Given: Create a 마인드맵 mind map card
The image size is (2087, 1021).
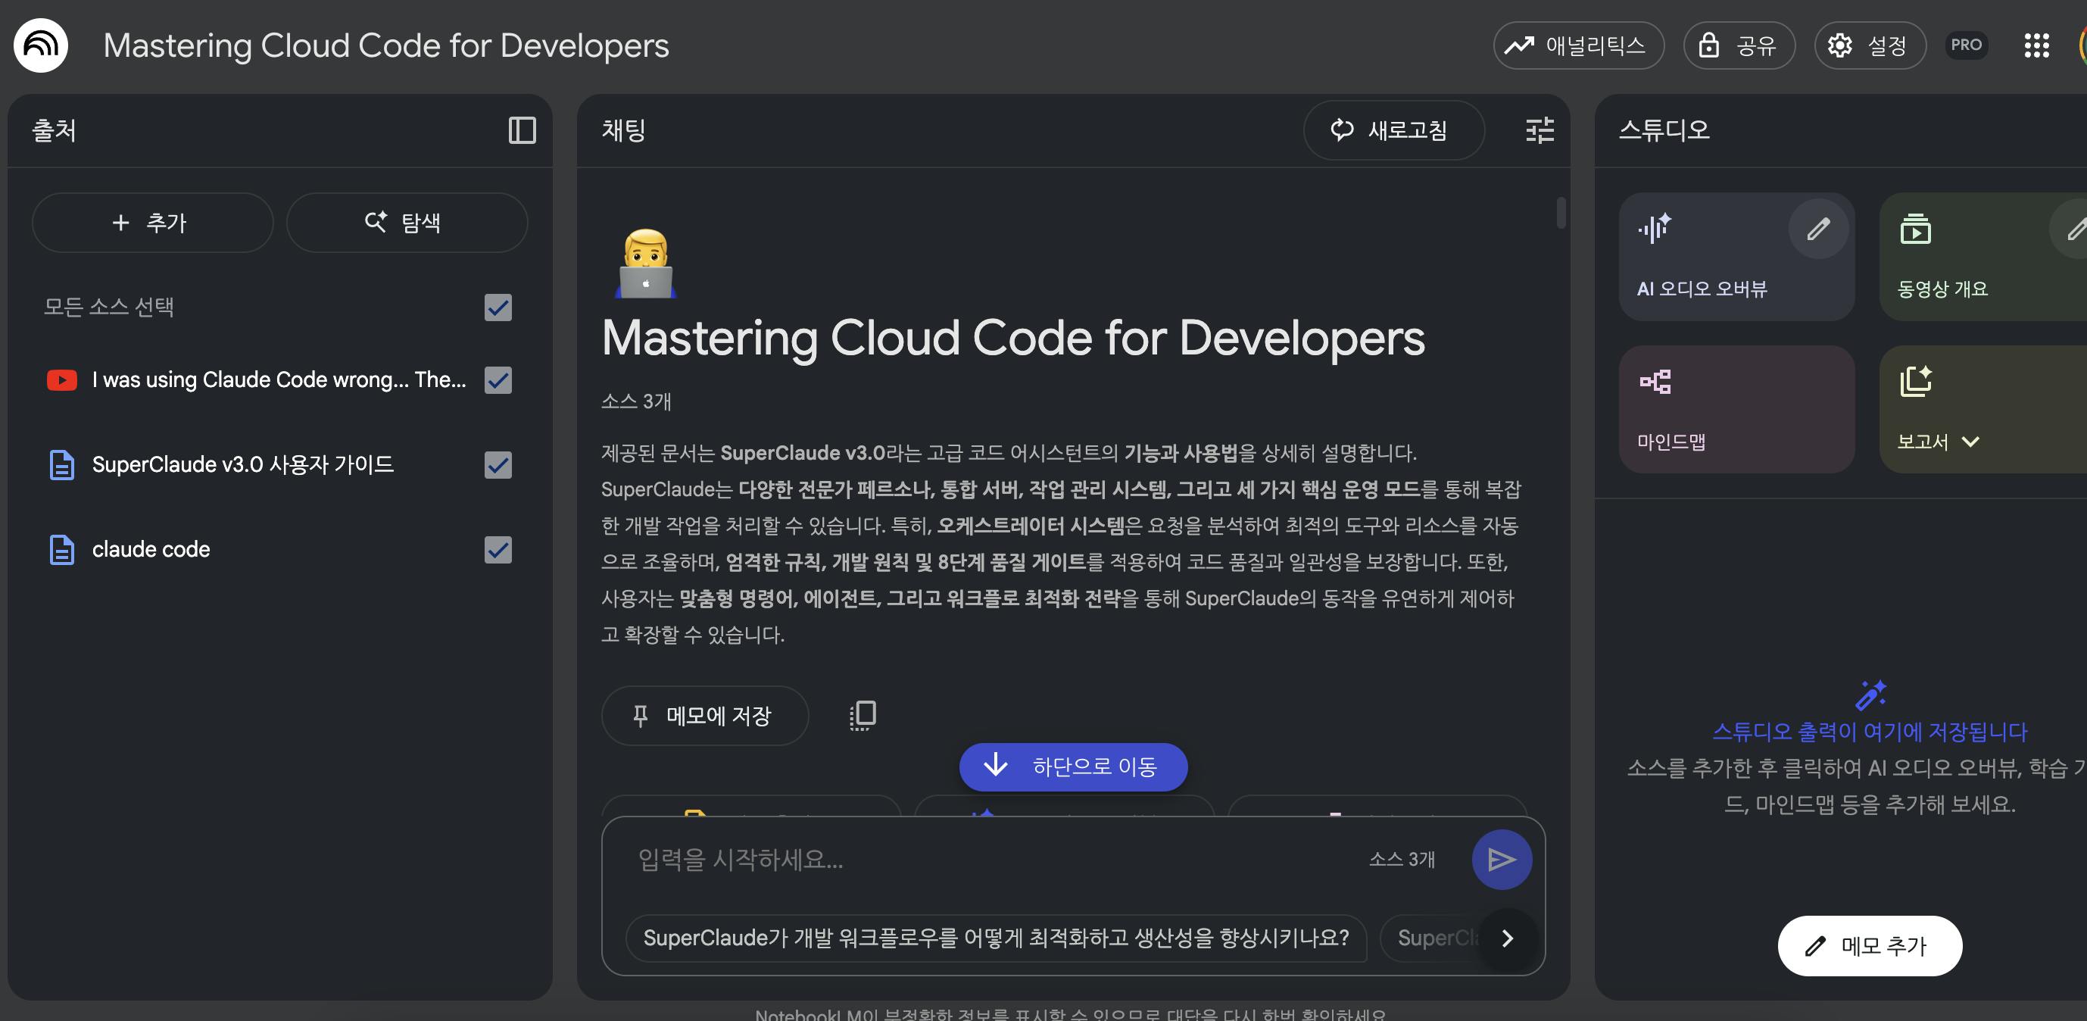Looking at the screenshot, I should pos(1736,409).
